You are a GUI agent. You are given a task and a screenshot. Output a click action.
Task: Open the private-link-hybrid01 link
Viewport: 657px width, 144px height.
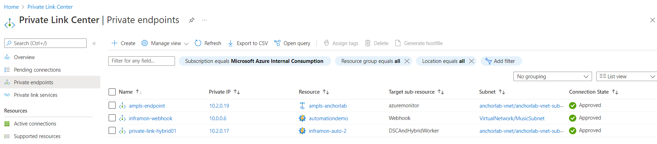tap(153, 131)
